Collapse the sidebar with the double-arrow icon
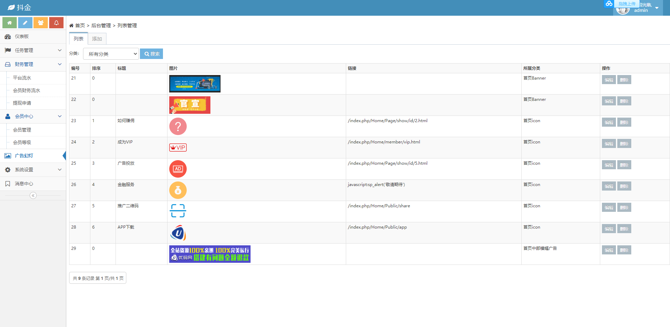The width and height of the screenshot is (670, 327). coord(33,195)
